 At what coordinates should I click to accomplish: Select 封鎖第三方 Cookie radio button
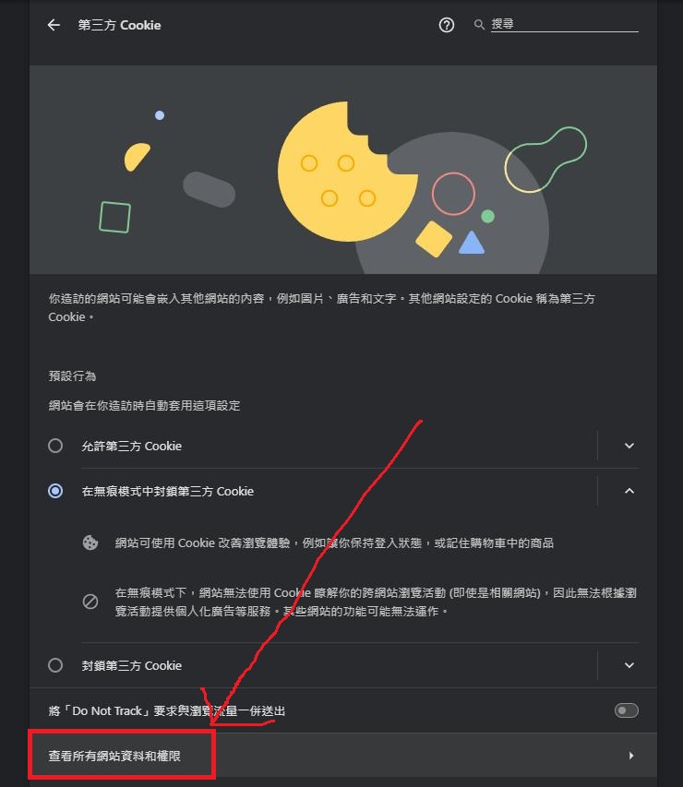pos(55,665)
